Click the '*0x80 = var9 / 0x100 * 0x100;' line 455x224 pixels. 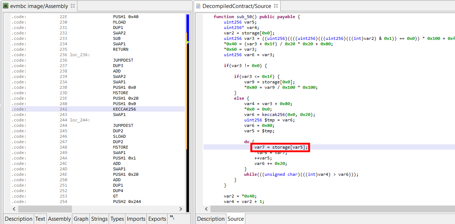coord(281,87)
